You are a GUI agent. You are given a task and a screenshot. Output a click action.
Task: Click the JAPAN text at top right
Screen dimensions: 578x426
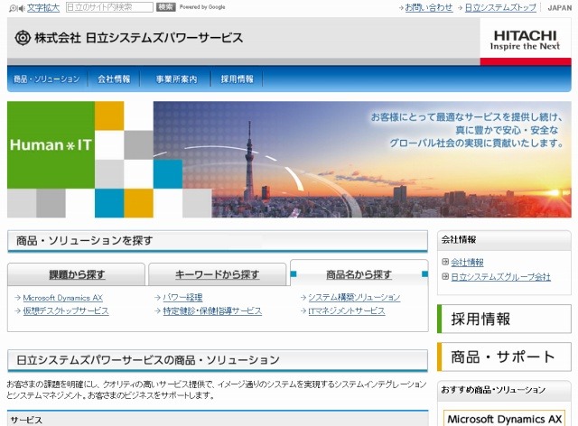tap(560, 8)
